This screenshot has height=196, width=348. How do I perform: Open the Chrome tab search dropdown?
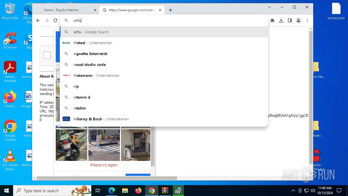pos(269,7)
